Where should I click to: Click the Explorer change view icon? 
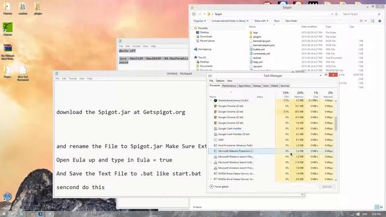click(x=361, y=21)
